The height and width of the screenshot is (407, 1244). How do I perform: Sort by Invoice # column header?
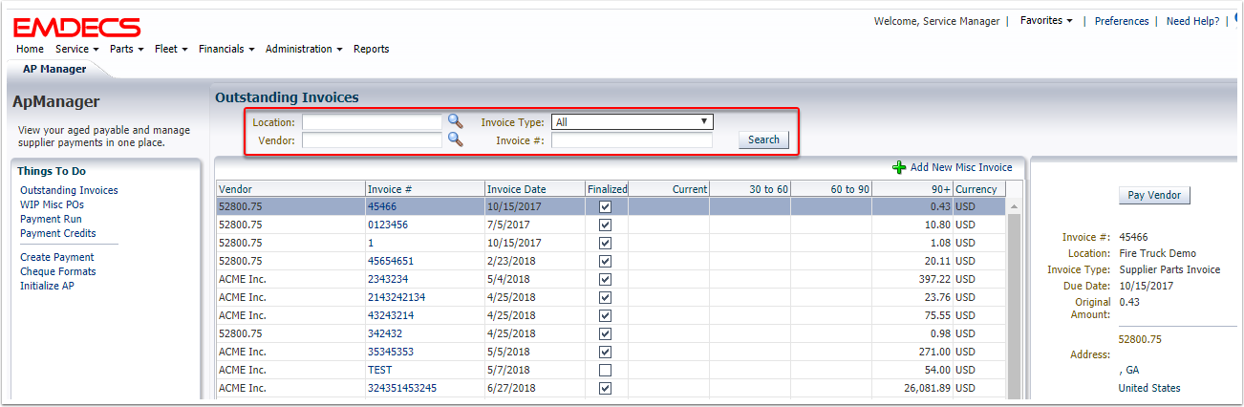pyautogui.click(x=424, y=189)
